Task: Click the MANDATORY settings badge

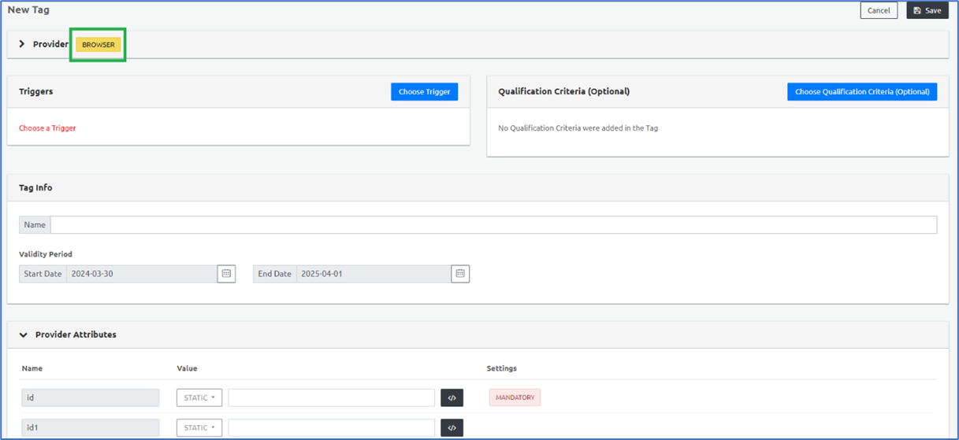Action: click(x=515, y=397)
